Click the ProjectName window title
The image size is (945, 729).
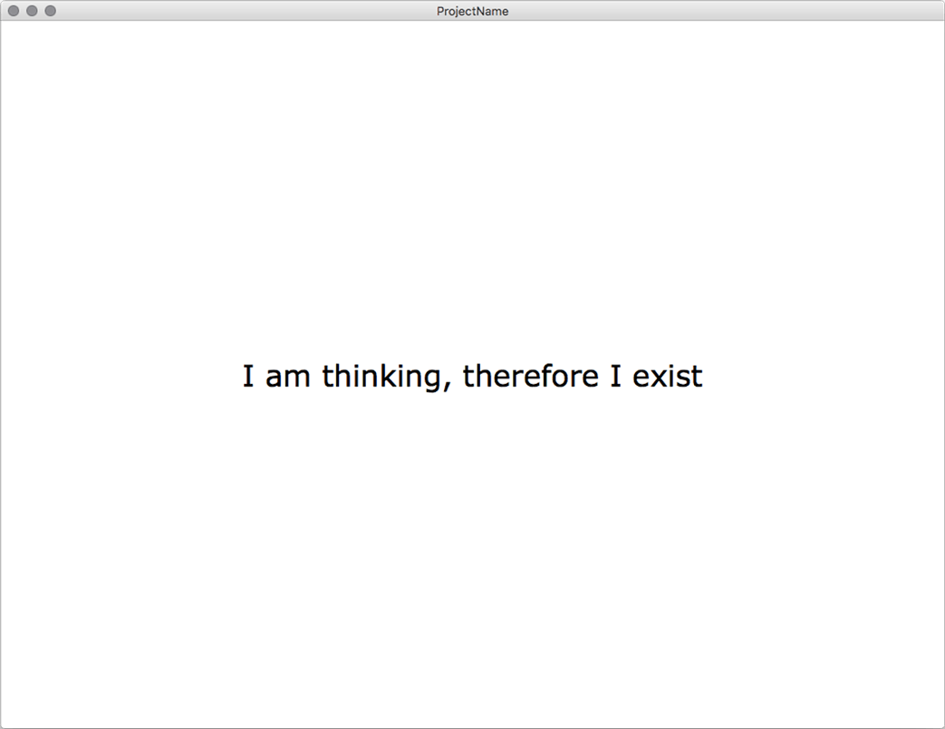(x=473, y=12)
